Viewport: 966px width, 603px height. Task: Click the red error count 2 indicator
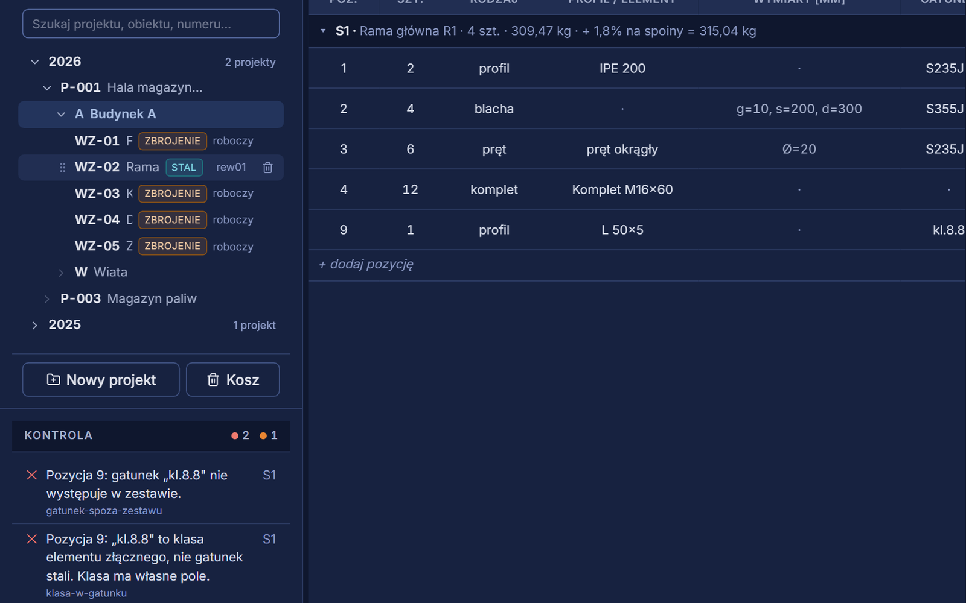(240, 435)
